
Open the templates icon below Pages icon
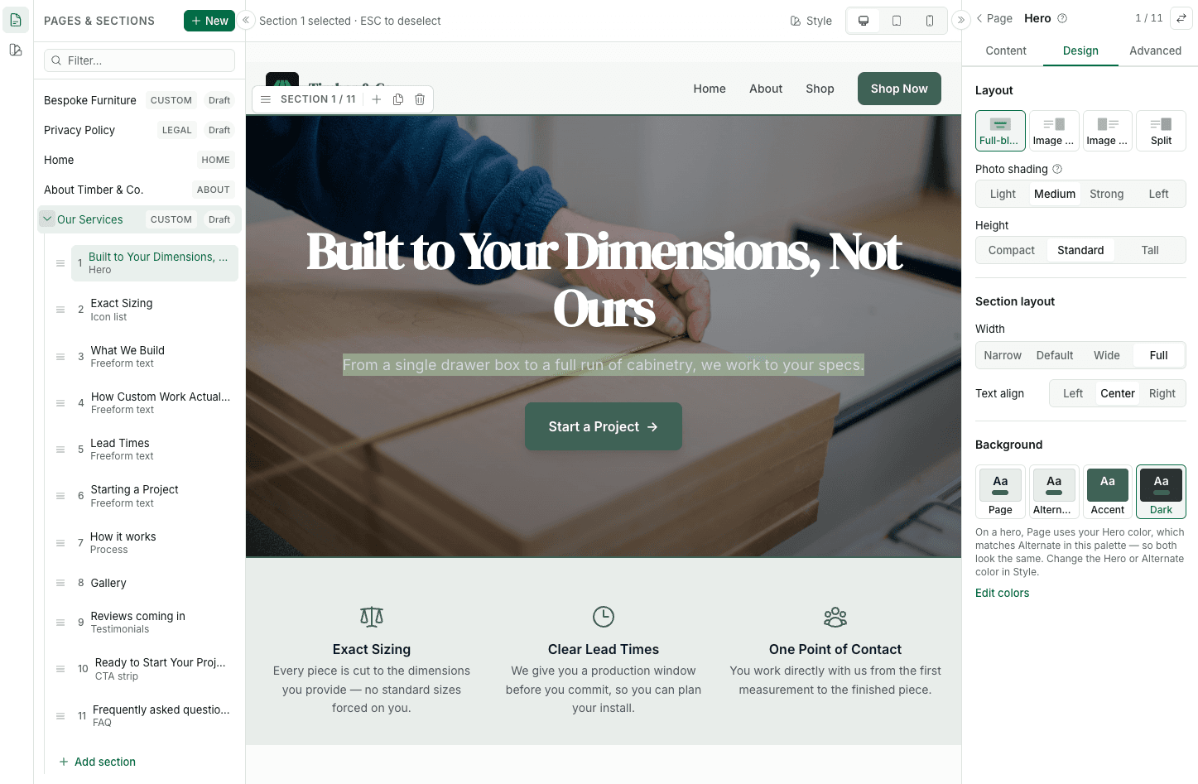[x=16, y=51]
